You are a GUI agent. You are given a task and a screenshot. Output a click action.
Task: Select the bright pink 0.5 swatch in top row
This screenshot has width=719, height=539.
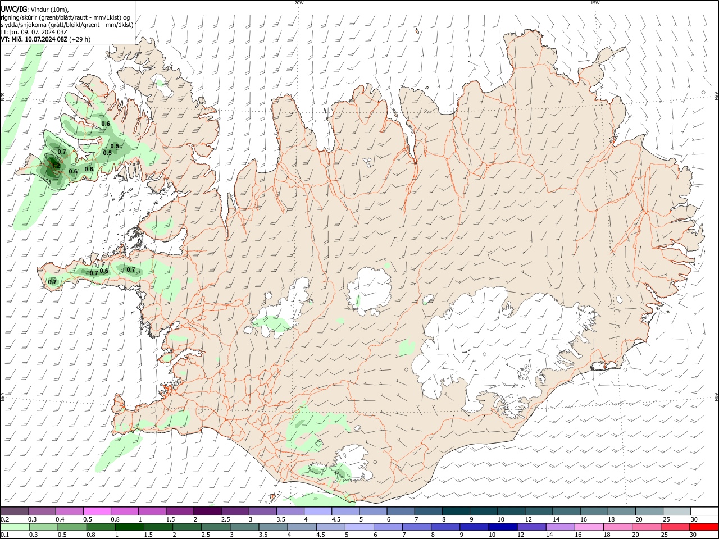[97, 511]
